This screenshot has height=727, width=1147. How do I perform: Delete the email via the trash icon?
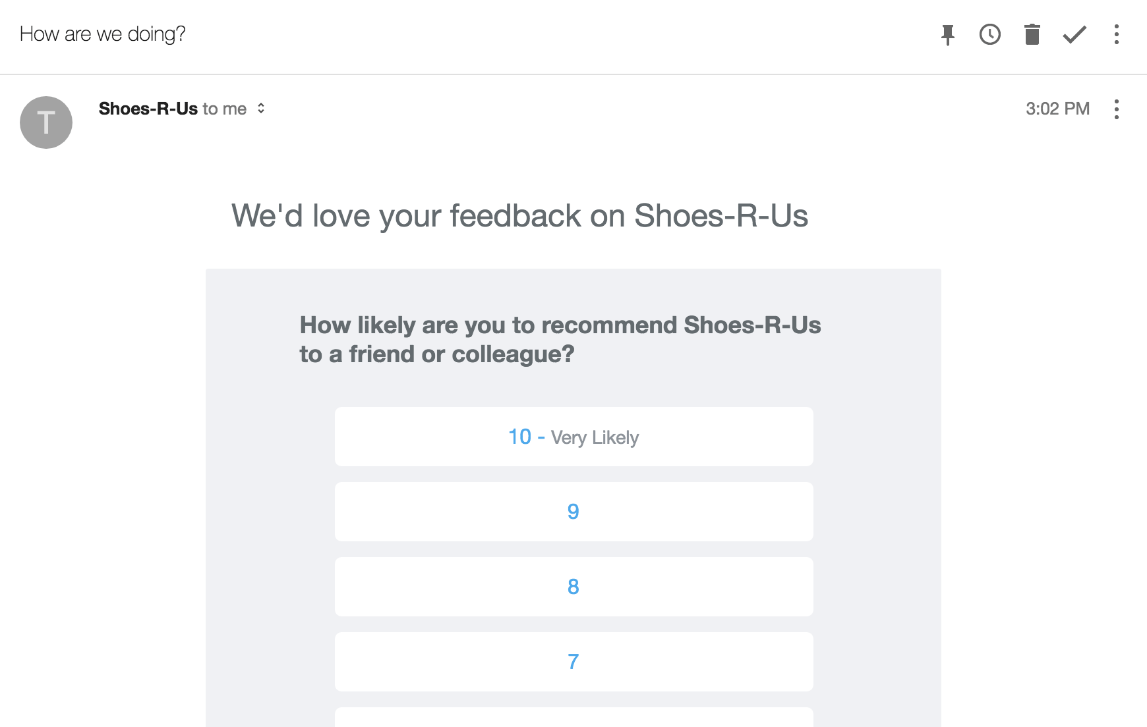(1032, 36)
